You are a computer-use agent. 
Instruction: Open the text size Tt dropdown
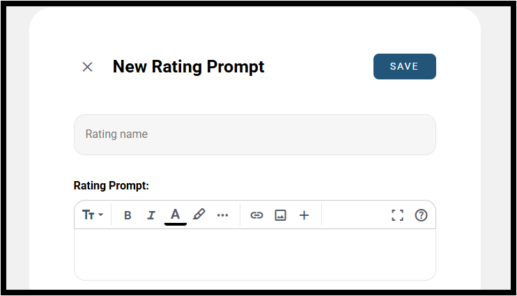(x=93, y=215)
